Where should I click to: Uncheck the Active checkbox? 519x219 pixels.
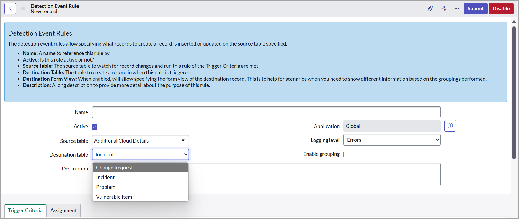94,127
